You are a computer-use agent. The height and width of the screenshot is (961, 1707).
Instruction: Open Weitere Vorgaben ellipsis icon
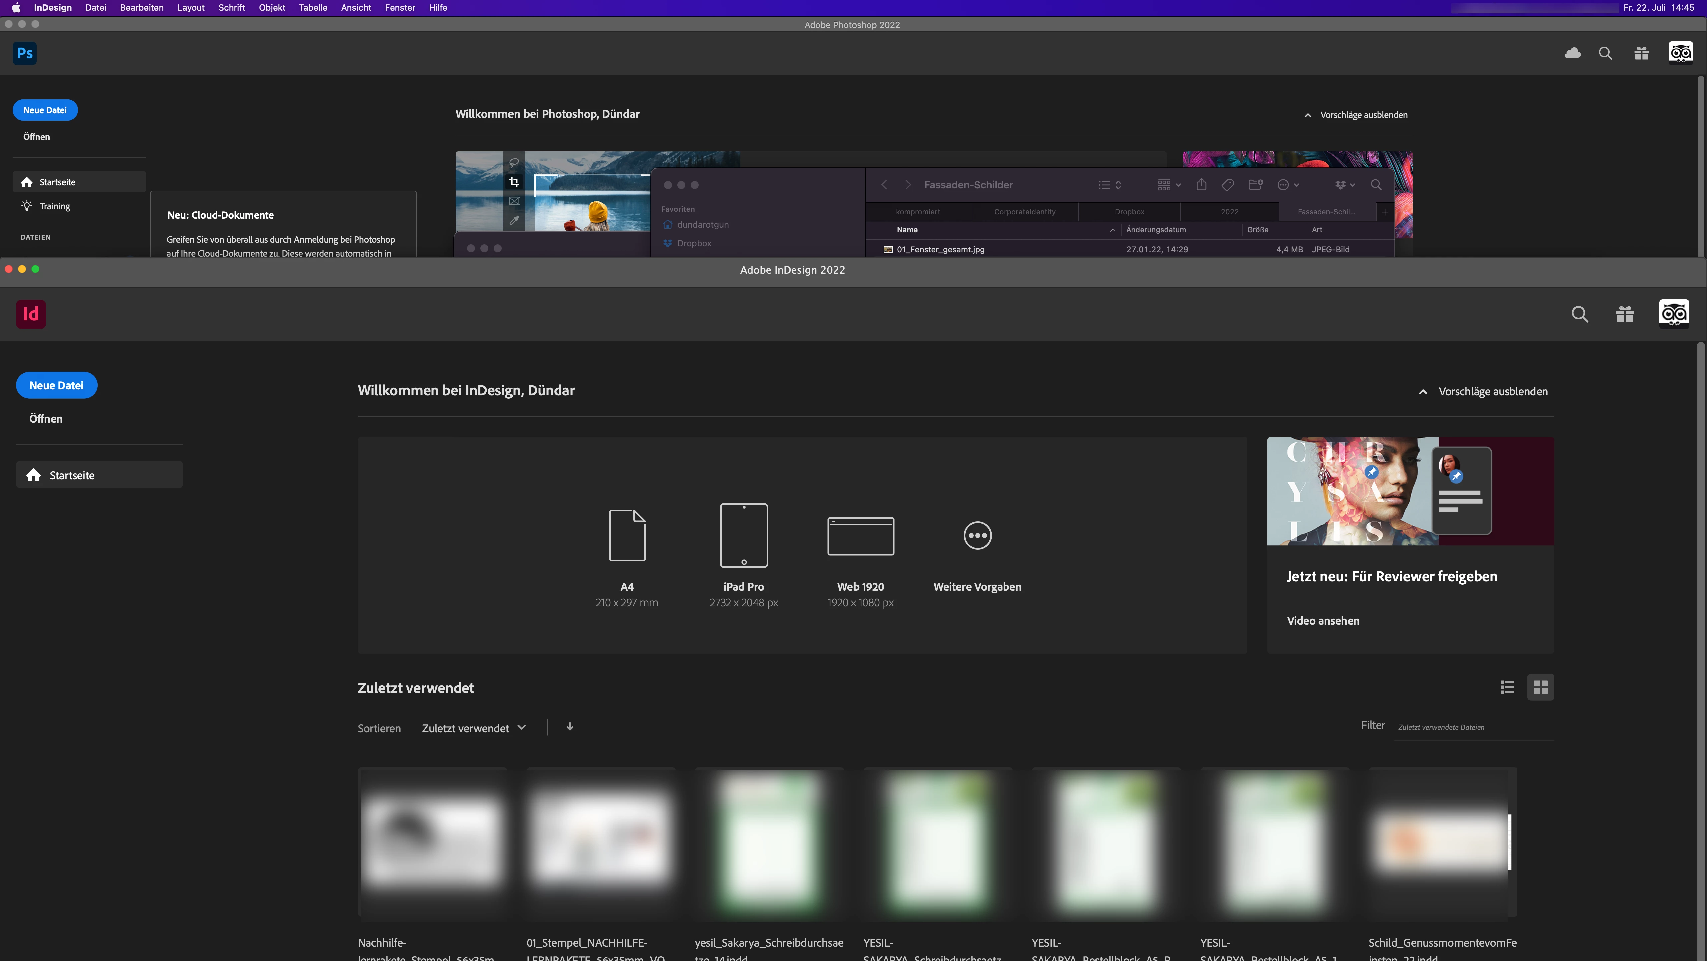tap(977, 535)
